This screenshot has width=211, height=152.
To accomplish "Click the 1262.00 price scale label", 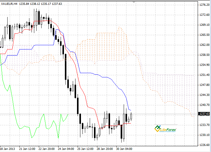I will [x=204, y=45].
